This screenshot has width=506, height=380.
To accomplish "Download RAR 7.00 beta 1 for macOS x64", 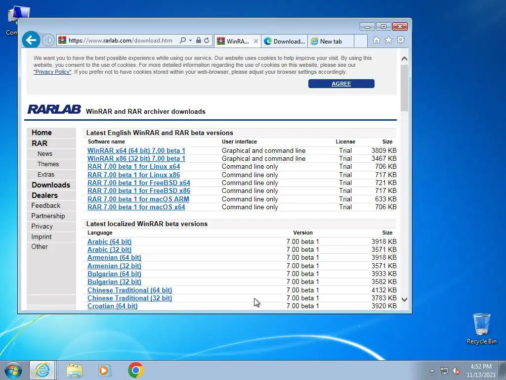I will pos(136,207).
